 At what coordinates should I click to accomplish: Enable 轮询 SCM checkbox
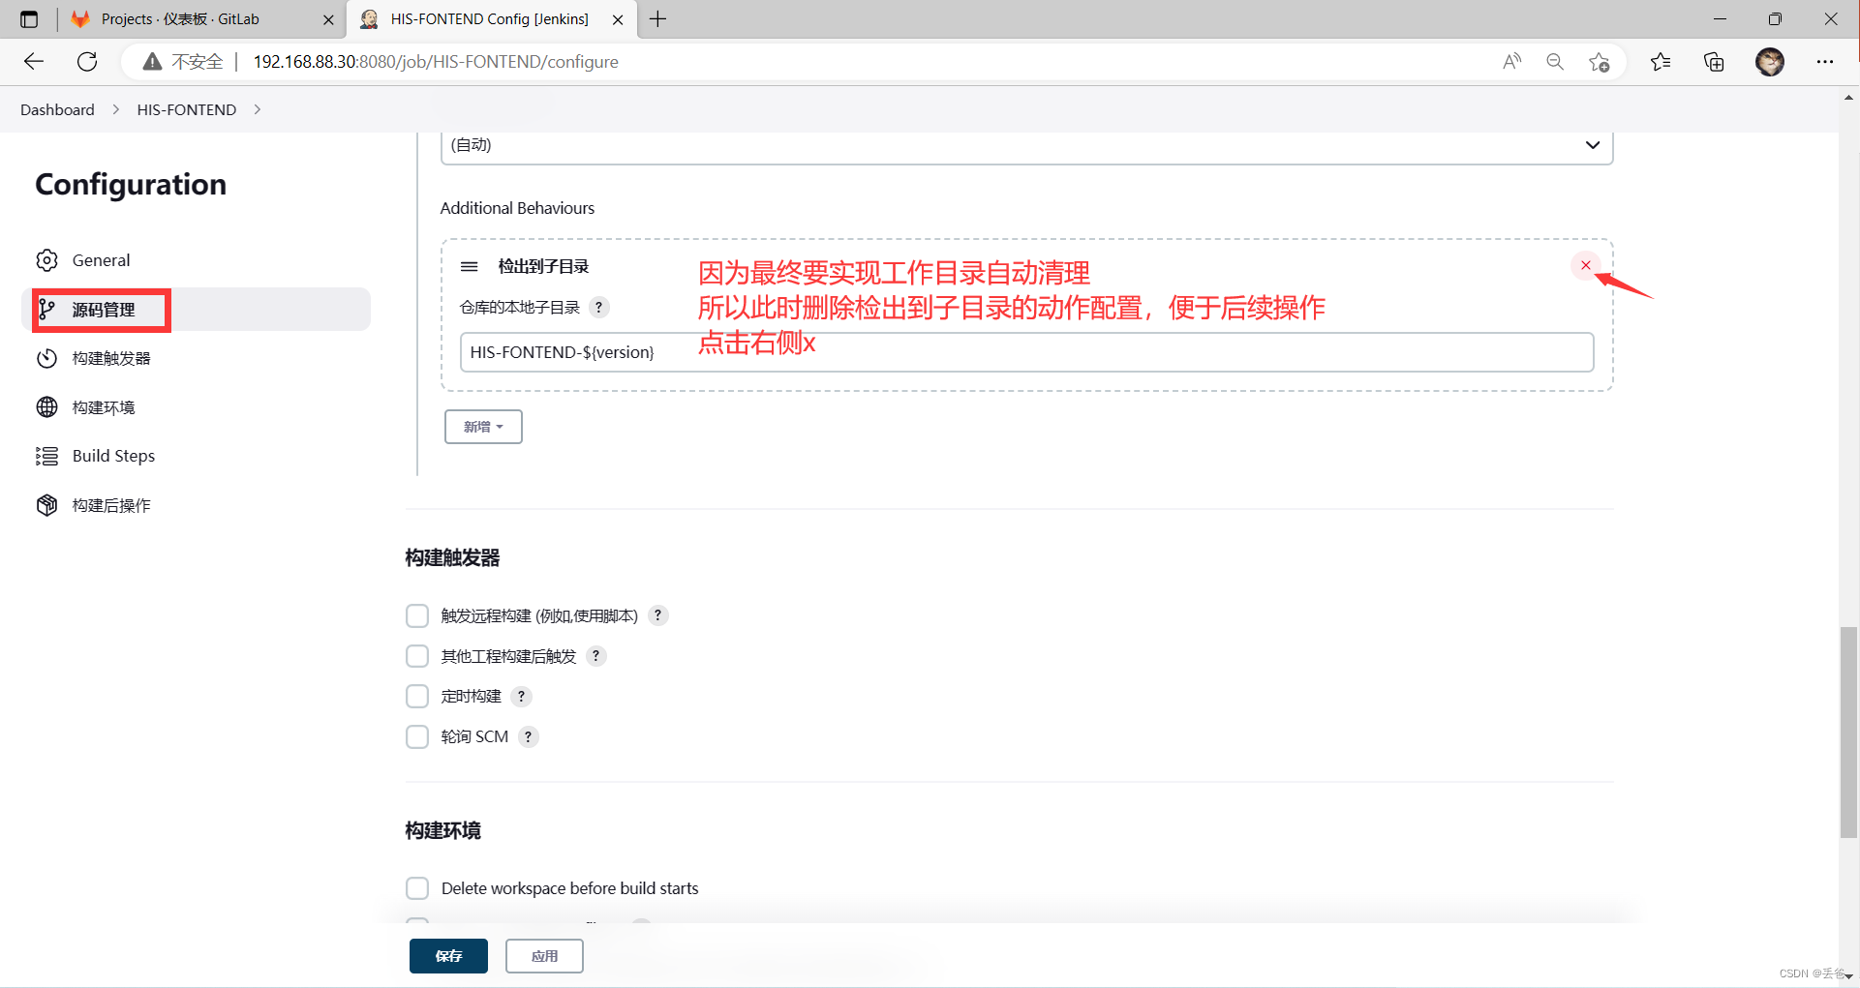[417, 737]
